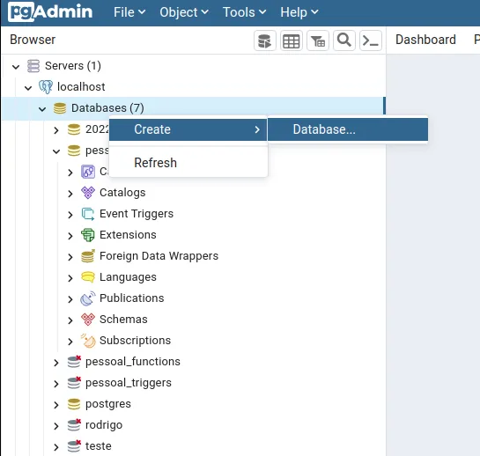
Task: Click the Extensions node icon
Action: 88,235
